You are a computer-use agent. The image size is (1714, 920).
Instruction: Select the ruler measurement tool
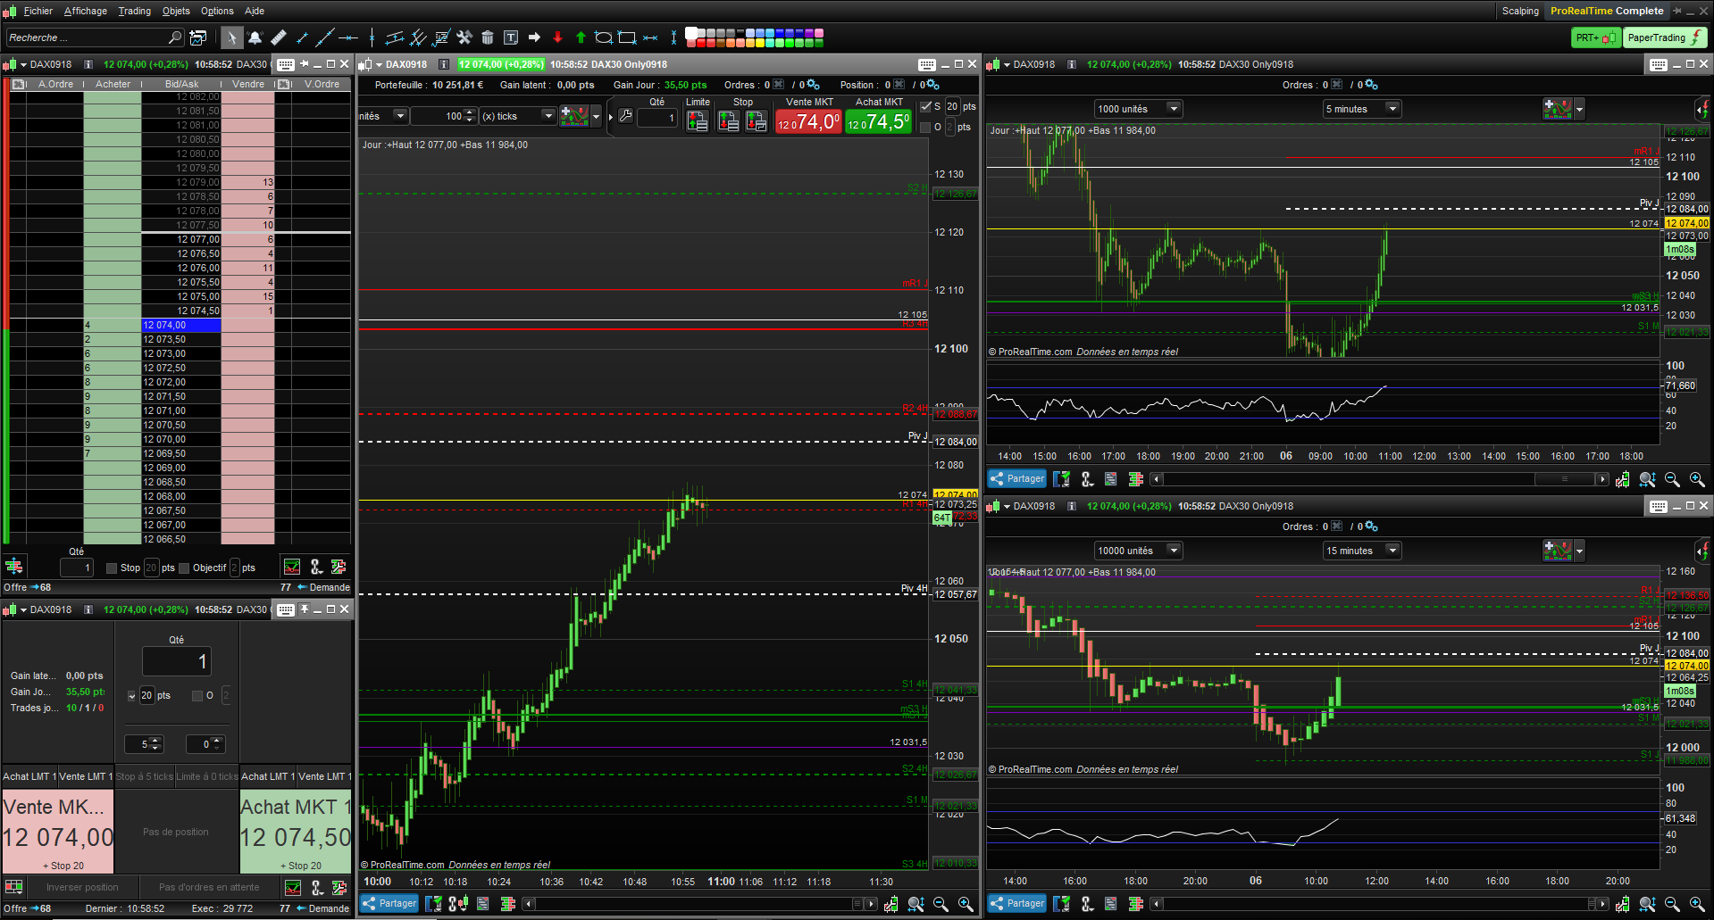coord(279,37)
